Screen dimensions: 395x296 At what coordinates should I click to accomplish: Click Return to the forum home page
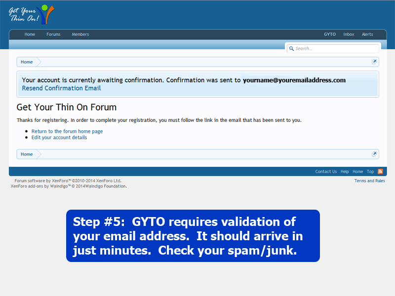point(67,131)
